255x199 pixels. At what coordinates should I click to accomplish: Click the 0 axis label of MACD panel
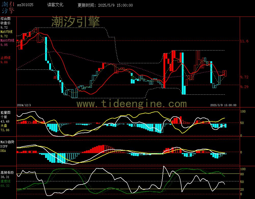pos(241,152)
